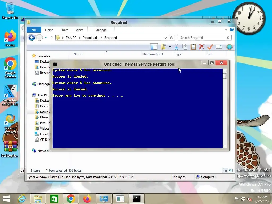
Task: Click the Up one level arrow
Action: 52,38
